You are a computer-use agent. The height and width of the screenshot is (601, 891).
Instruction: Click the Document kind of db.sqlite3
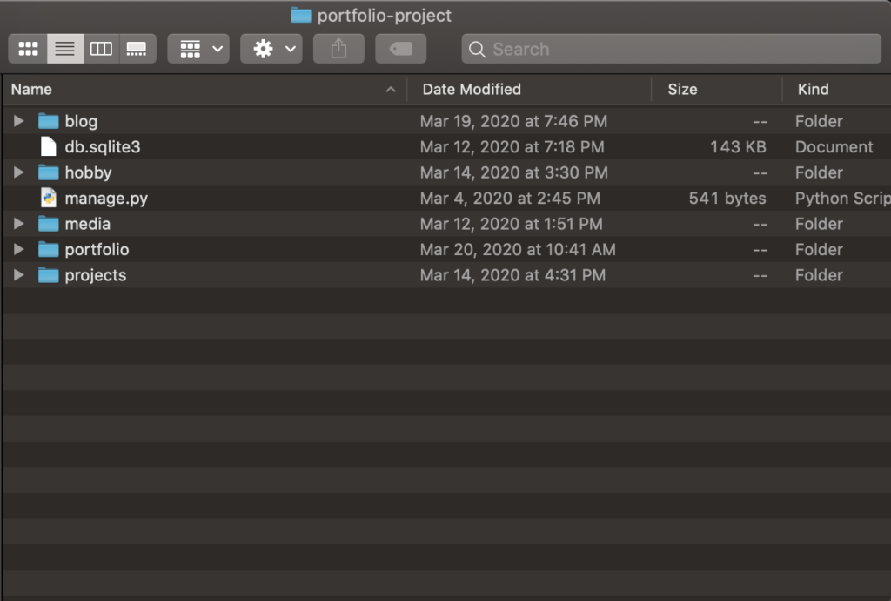834,146
